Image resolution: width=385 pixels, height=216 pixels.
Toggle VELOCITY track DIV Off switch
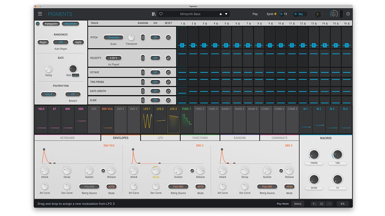155,58
